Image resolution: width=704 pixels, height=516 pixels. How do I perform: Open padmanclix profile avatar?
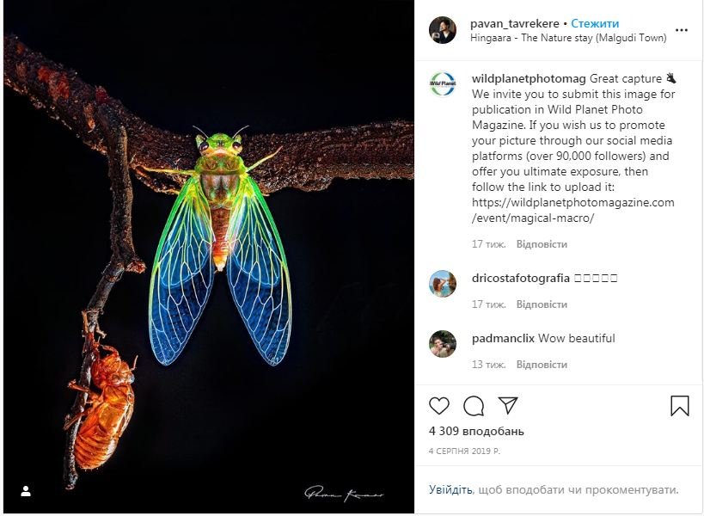(443, 343)
